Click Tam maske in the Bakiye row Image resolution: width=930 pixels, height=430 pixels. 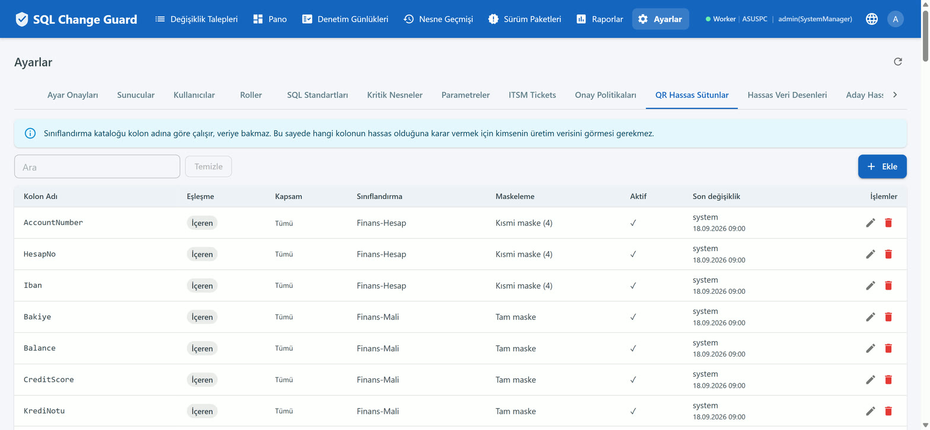pos(515,317)
